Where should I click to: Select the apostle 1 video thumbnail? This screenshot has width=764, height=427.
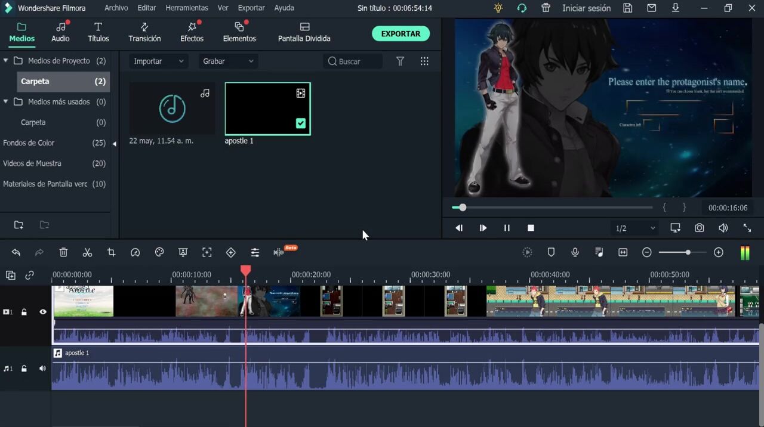tap(267, 109)
